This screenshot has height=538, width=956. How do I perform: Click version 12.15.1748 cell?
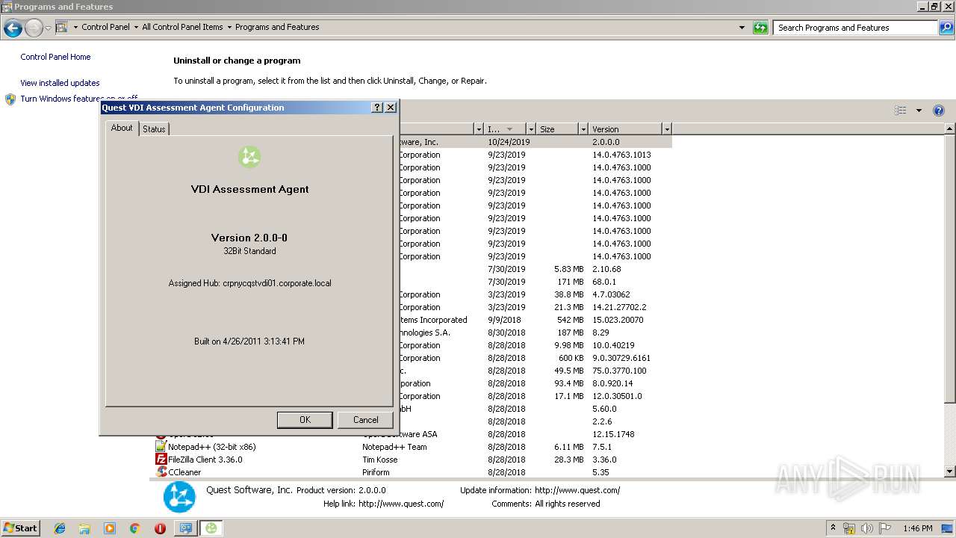tap(612, 434)
